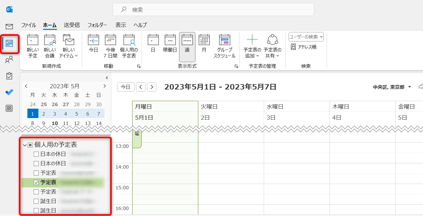Open the Mail view in sidebar
Image resolution: width=423 pixels, height=216 pixels.
[9, 27]
